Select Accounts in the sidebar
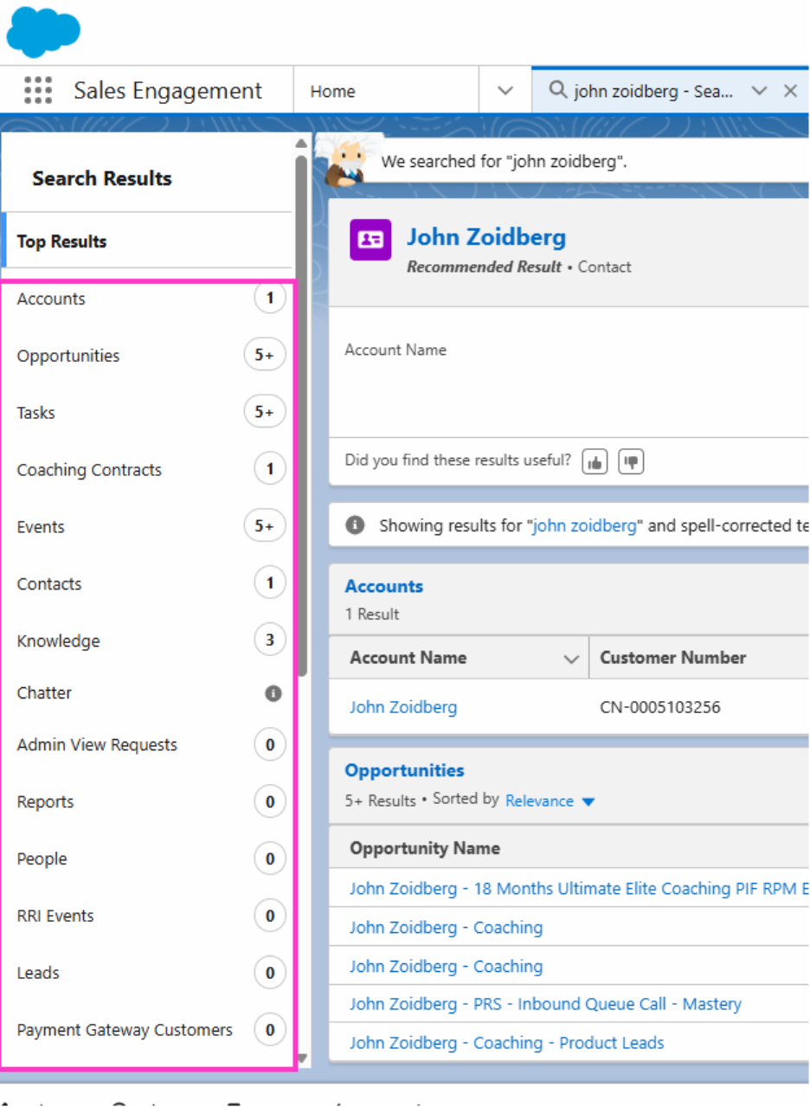 [x=147, y=299]
